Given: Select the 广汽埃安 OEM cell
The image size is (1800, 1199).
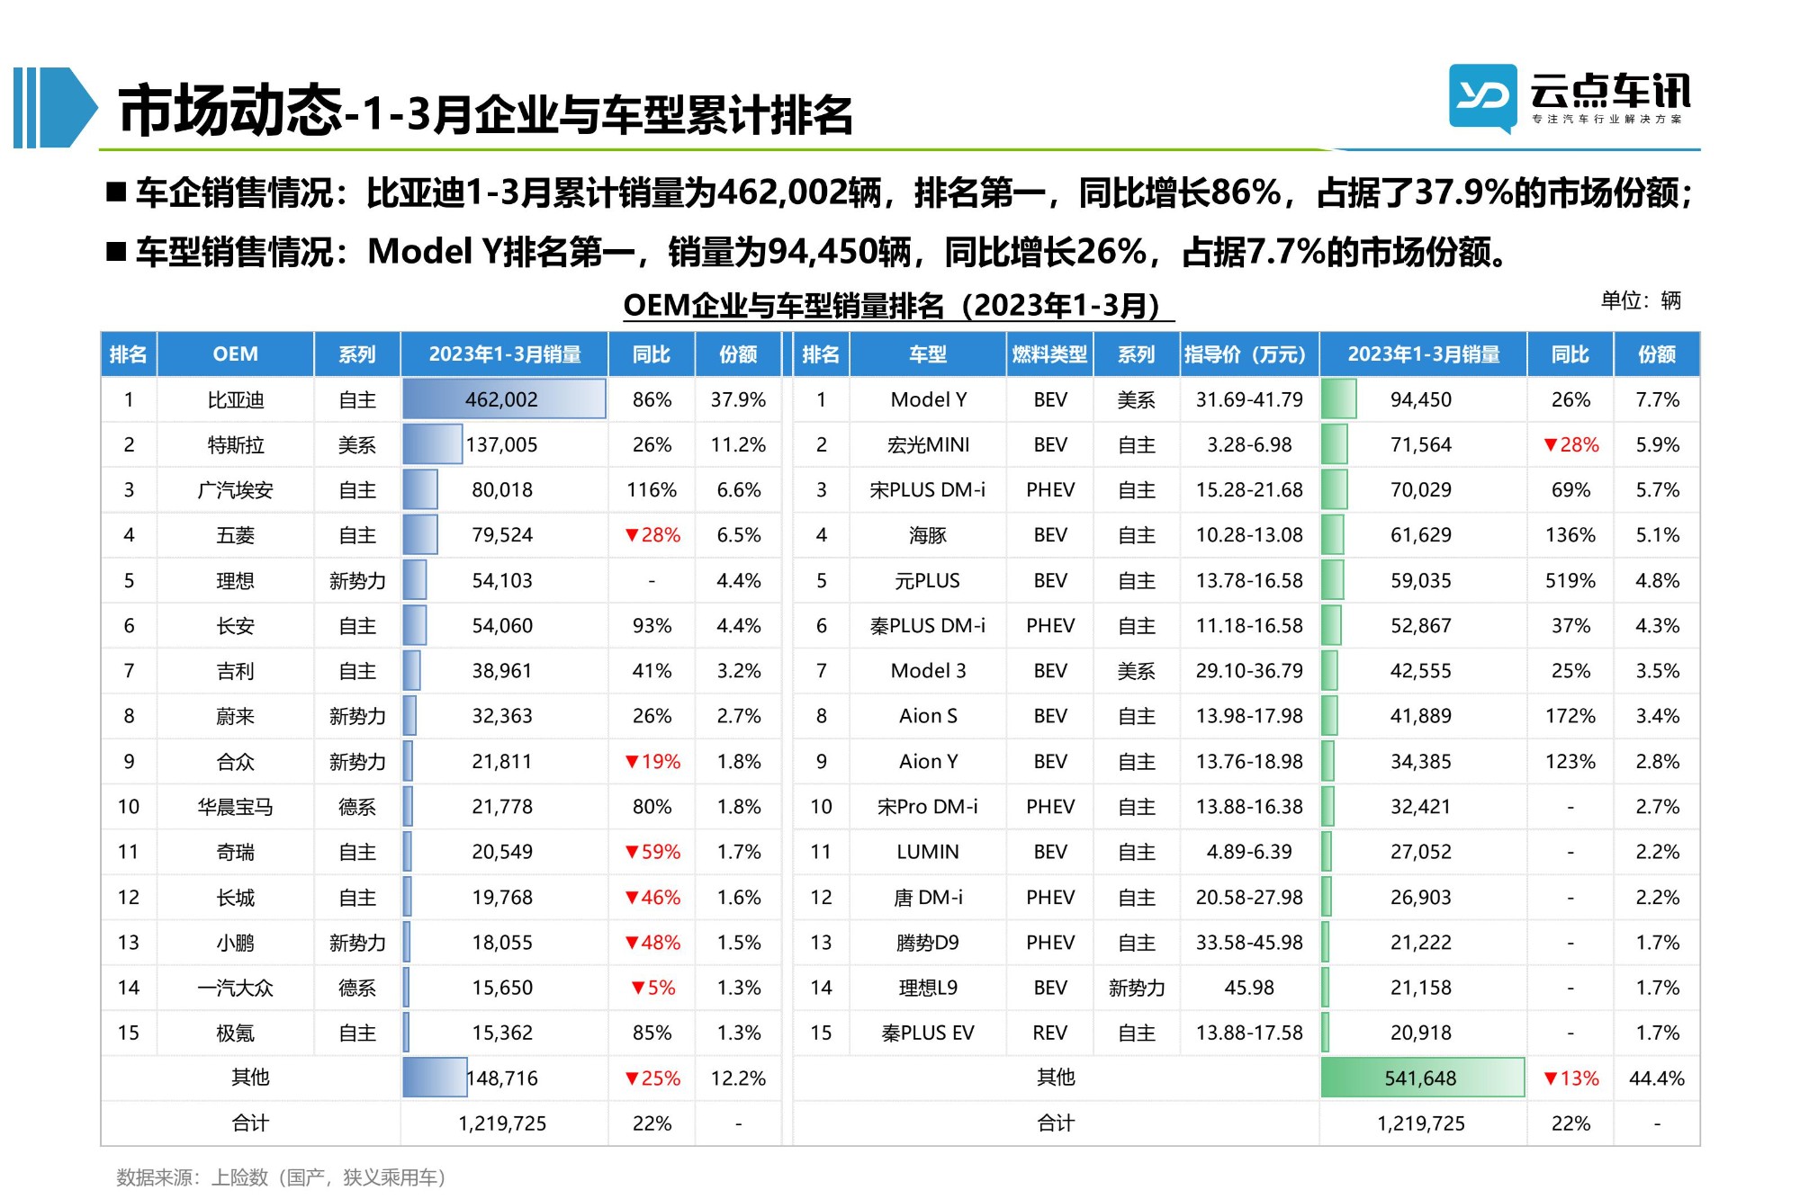Looking at the screenshot, I should pyautogui.click(x=236, y=489).
